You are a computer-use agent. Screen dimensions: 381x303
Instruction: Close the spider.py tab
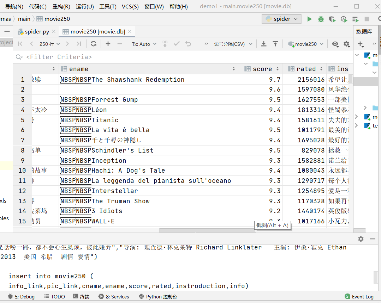point(54,31)
